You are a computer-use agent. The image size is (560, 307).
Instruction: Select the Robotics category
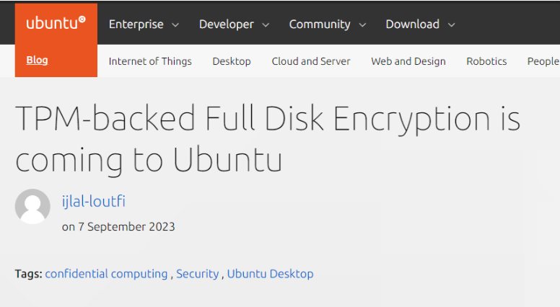[486, 61]
